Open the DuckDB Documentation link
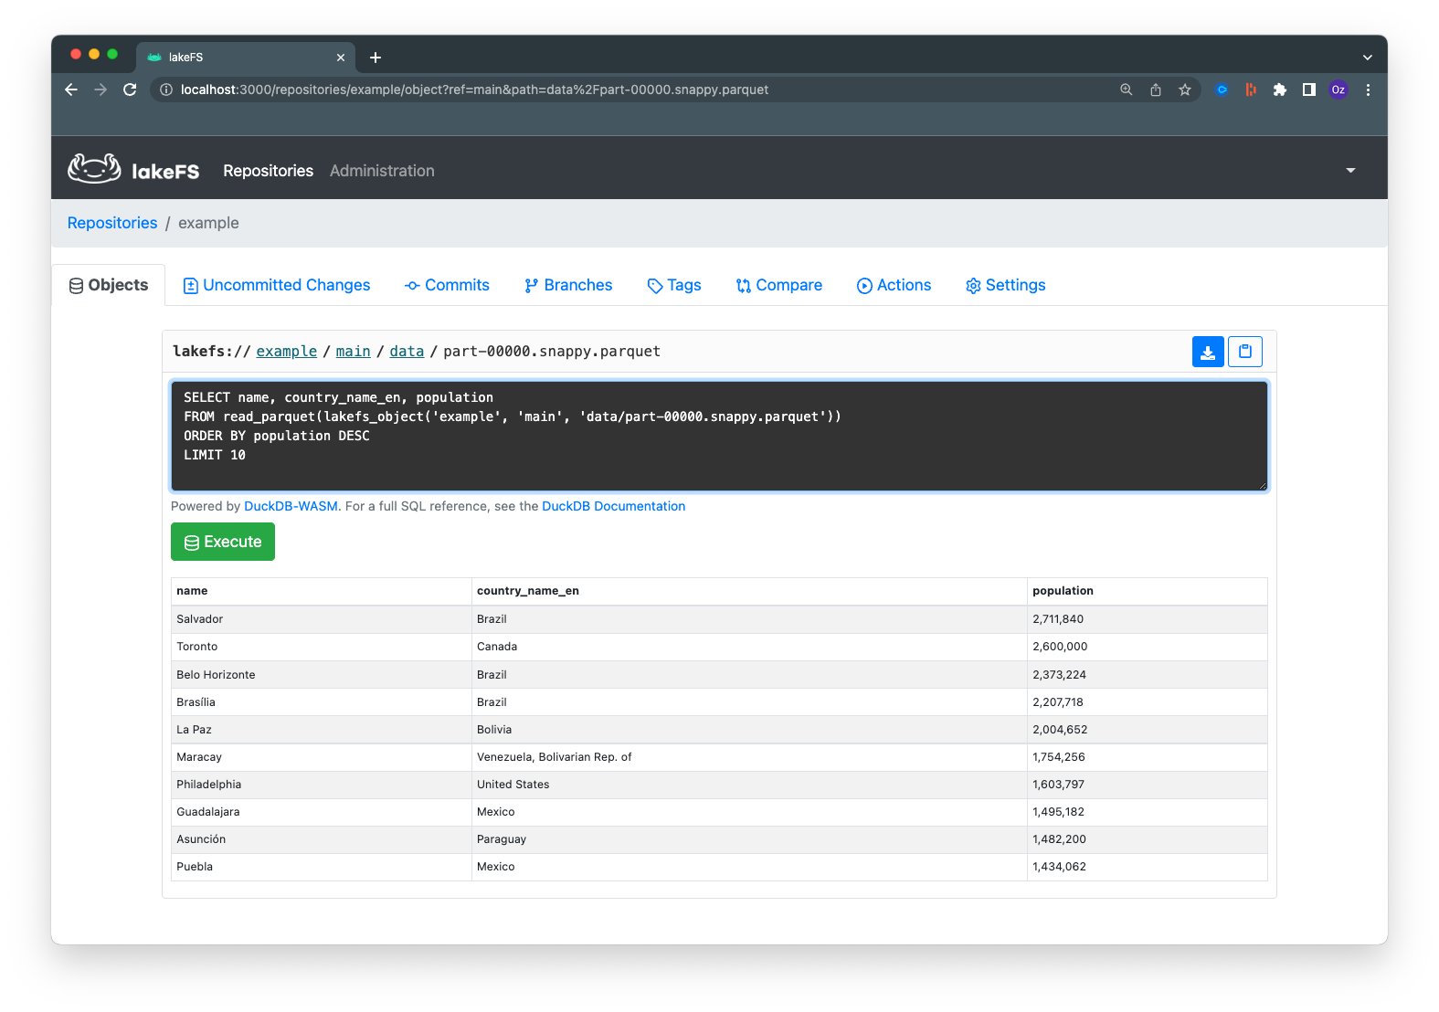1439x1012 pixels. (613, 506)
